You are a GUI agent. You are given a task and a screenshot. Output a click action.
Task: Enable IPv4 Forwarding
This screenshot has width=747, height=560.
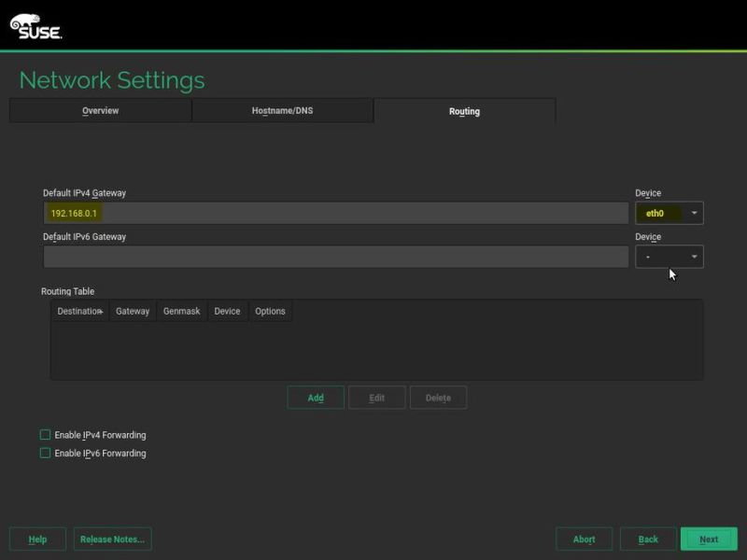pyautogui.click(x=43, y=435)
